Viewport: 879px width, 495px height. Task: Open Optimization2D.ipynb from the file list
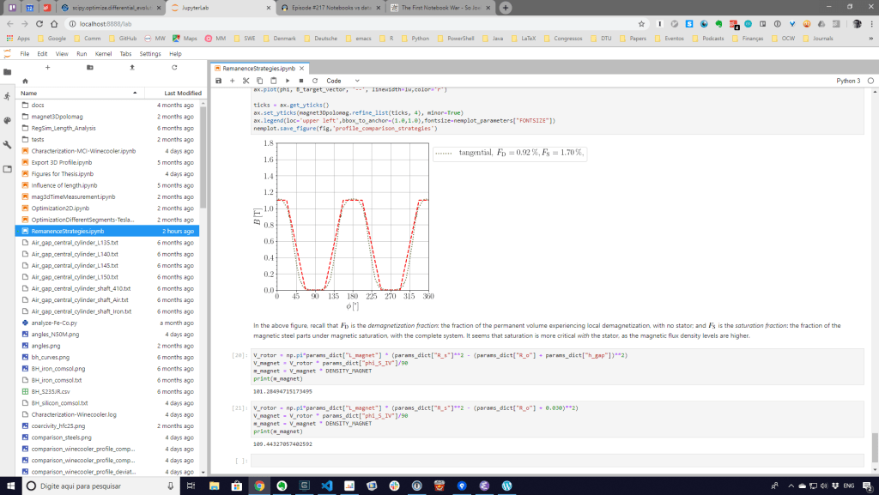(x=60, y=208)
